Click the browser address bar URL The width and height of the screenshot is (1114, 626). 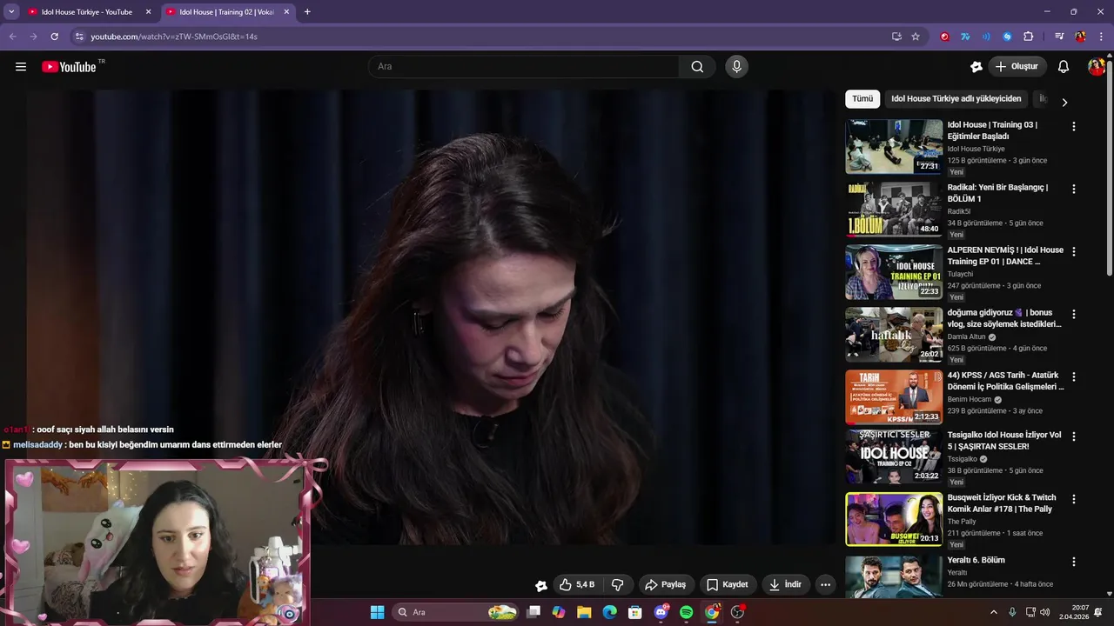coord(174,37)
